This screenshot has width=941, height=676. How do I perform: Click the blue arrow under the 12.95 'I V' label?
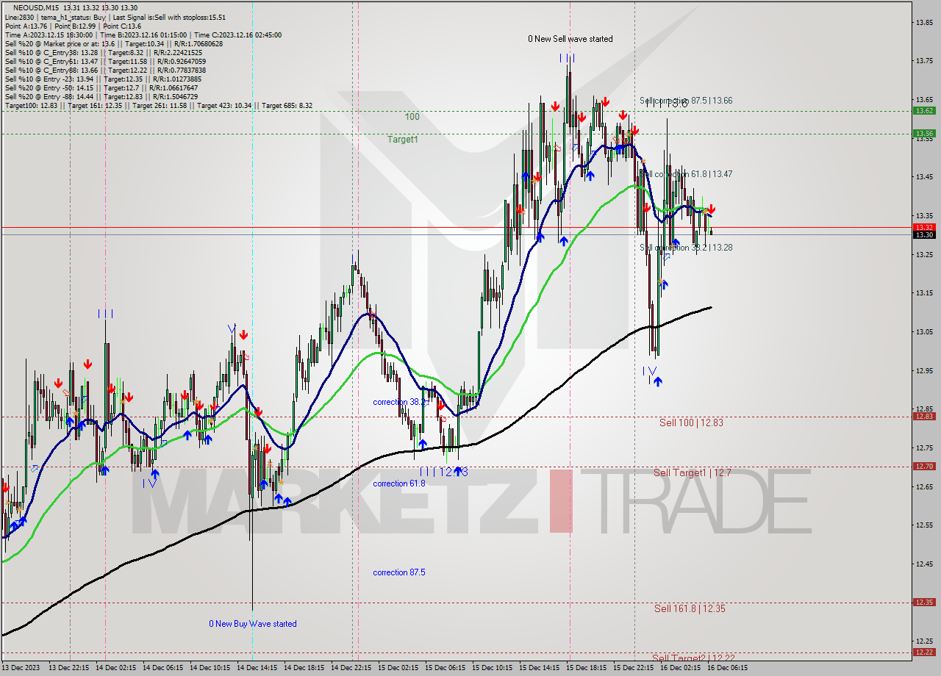[657, 381]
